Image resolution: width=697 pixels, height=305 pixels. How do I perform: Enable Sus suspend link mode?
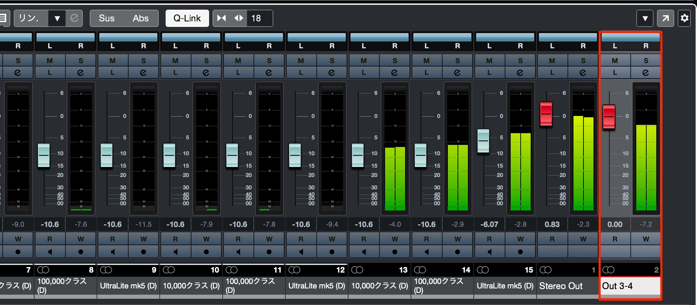(x=107, y=18)
